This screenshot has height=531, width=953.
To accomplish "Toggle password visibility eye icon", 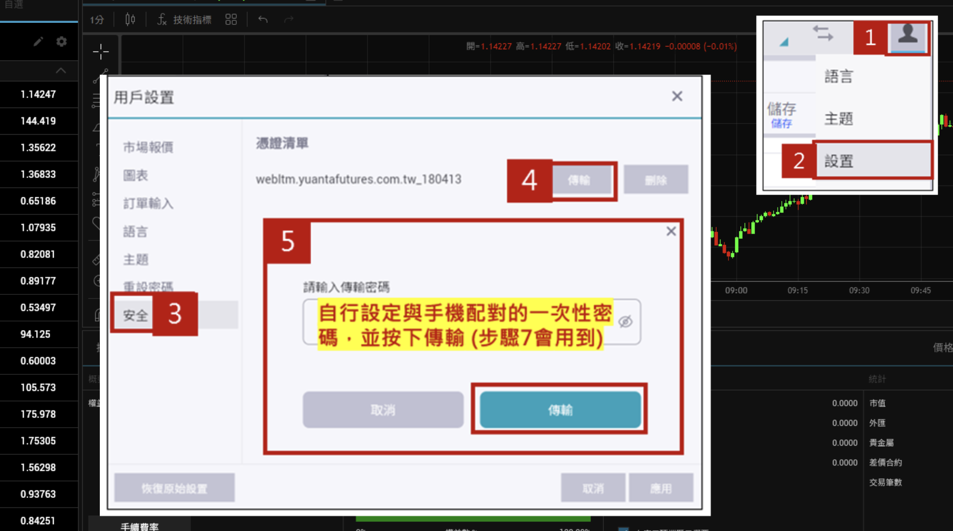I will click(625, 321).
